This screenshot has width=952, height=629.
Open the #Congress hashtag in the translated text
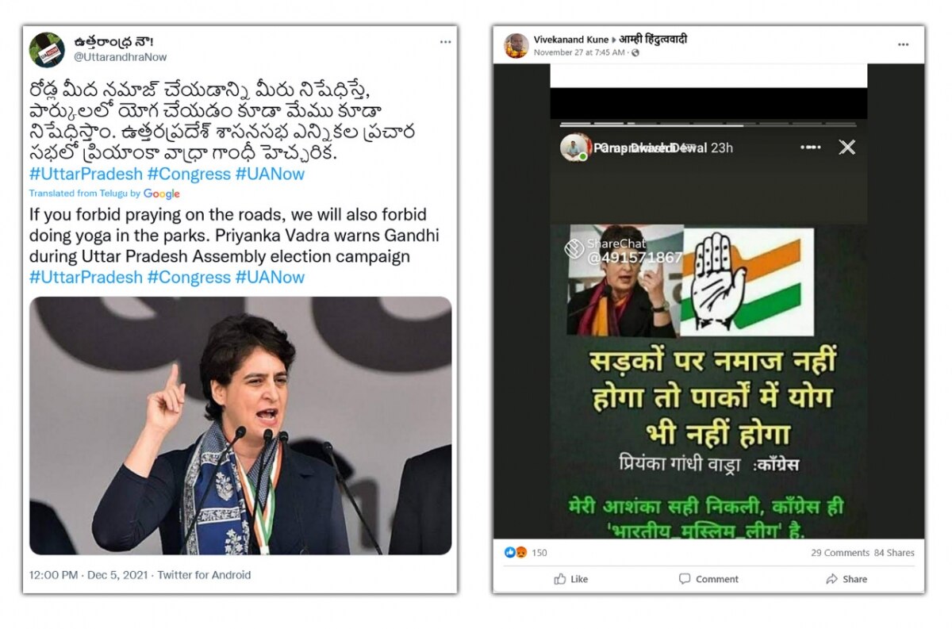pyautogui.click(x=189, y=277)
